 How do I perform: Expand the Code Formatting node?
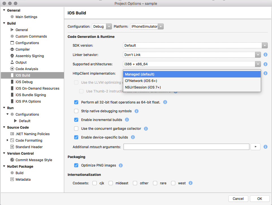point(7,140)
